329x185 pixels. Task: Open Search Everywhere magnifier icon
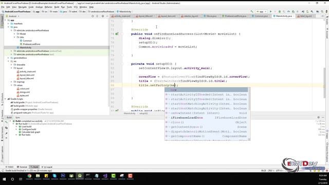pos(322,11)
